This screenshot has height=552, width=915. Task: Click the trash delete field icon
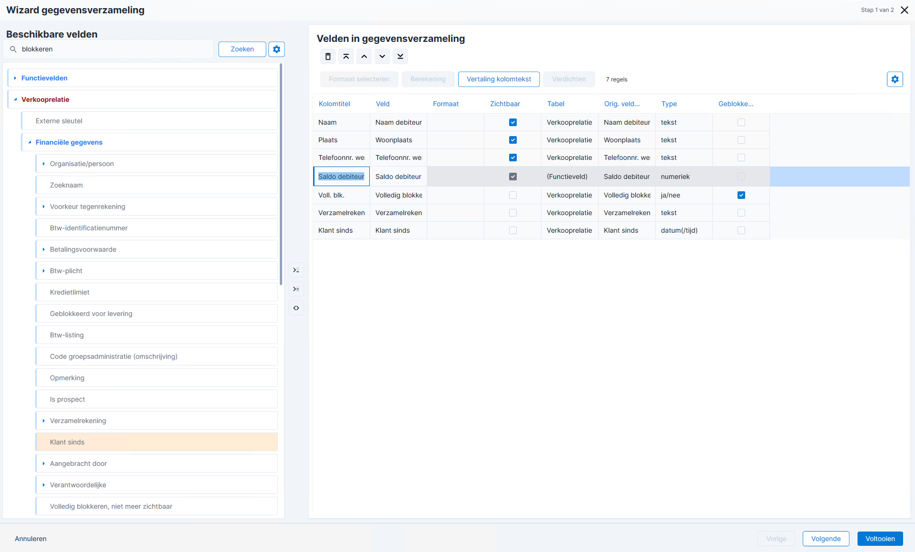tap(328, 57)
